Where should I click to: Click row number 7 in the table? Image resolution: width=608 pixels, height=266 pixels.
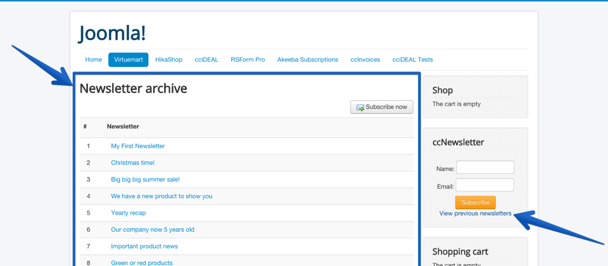click(x=89, y=246)
